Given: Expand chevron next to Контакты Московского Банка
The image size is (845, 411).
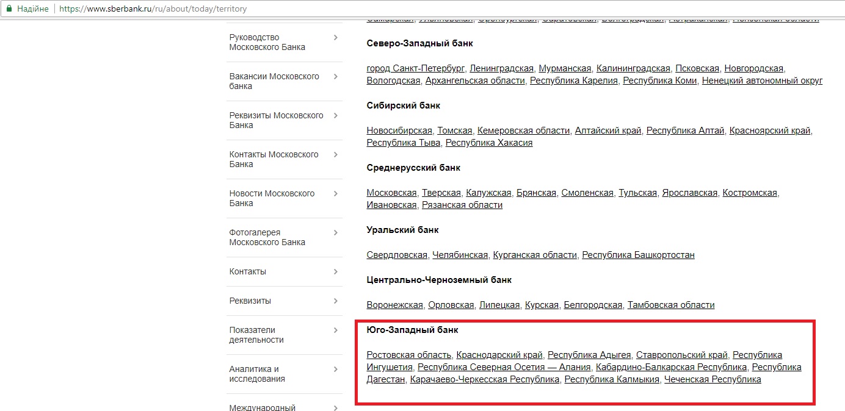Looking at the screenshot, I should (336, 154).
